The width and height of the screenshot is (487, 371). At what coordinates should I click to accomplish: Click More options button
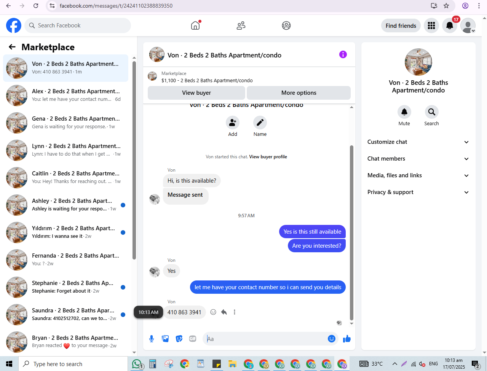[x=299, y=93]
